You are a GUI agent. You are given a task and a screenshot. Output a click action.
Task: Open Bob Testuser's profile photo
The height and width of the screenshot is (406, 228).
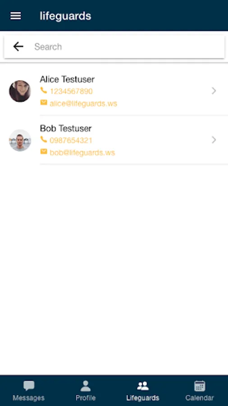click(20, 140)
